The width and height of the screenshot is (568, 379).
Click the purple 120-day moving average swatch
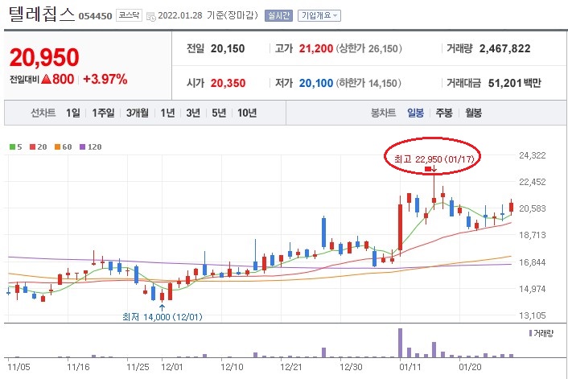[82, 146]
